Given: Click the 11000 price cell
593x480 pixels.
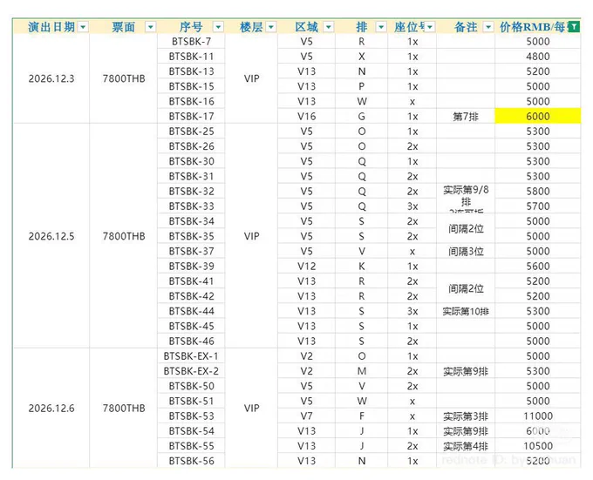Looking at the screenshot, I should pyautogui.click(x=538, y=416).
